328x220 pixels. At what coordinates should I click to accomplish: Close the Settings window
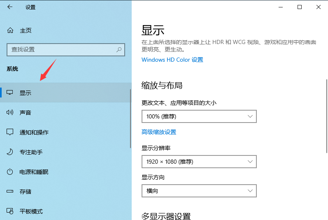[319, 7]
